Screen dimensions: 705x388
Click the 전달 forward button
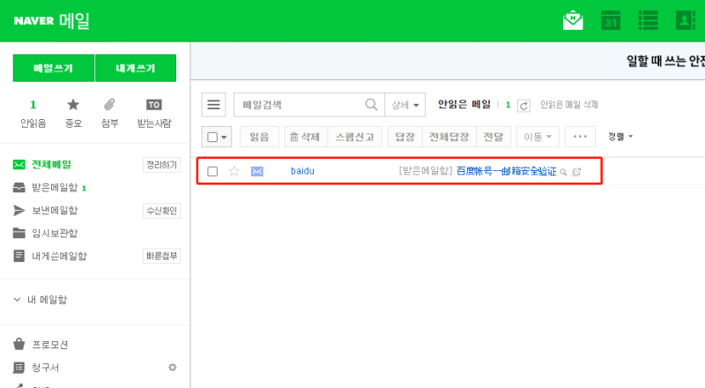click(493, 137)
